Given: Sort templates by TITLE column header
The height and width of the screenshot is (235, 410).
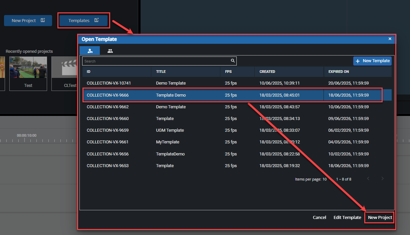Looking at the screenshot, I should (161, 72).
